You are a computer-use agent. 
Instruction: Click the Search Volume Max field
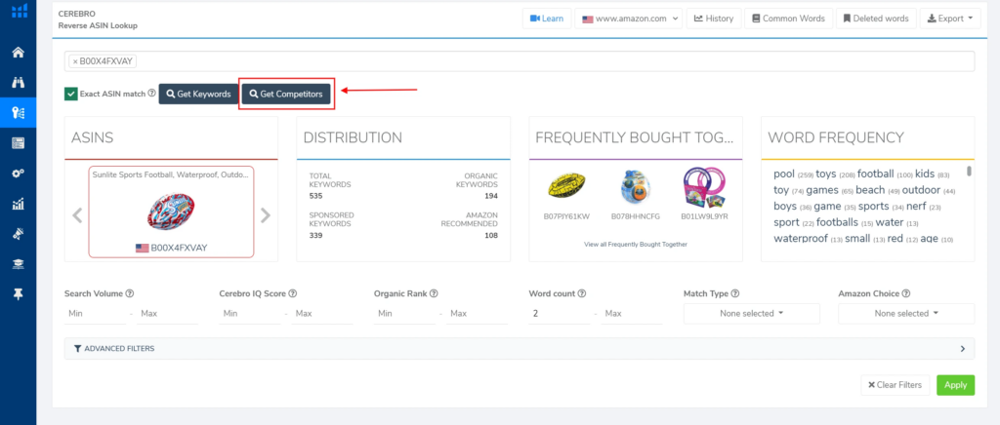166,314
